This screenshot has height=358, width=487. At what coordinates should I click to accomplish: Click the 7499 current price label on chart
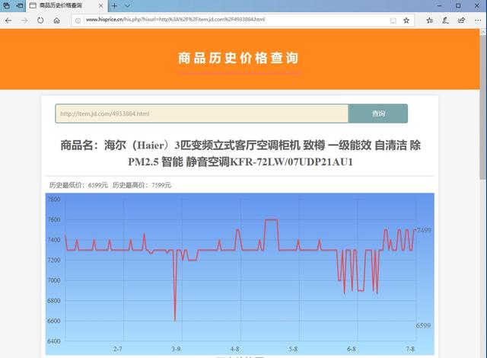pyautogui.click(x=424, y=230)
